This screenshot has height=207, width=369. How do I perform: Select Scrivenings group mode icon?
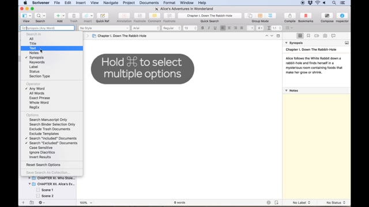(250, 16)
